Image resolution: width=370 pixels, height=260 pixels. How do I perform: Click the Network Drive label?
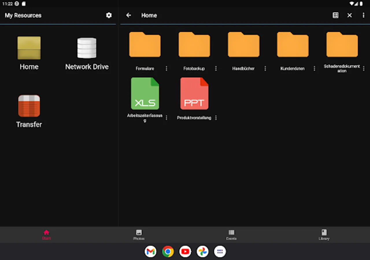[x=87, y=67]
